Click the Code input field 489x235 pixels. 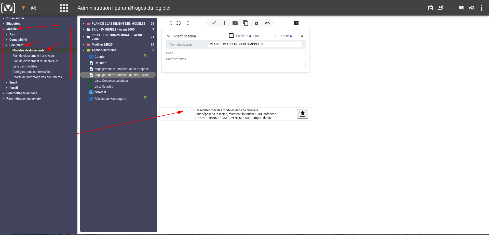click(254, 53)
